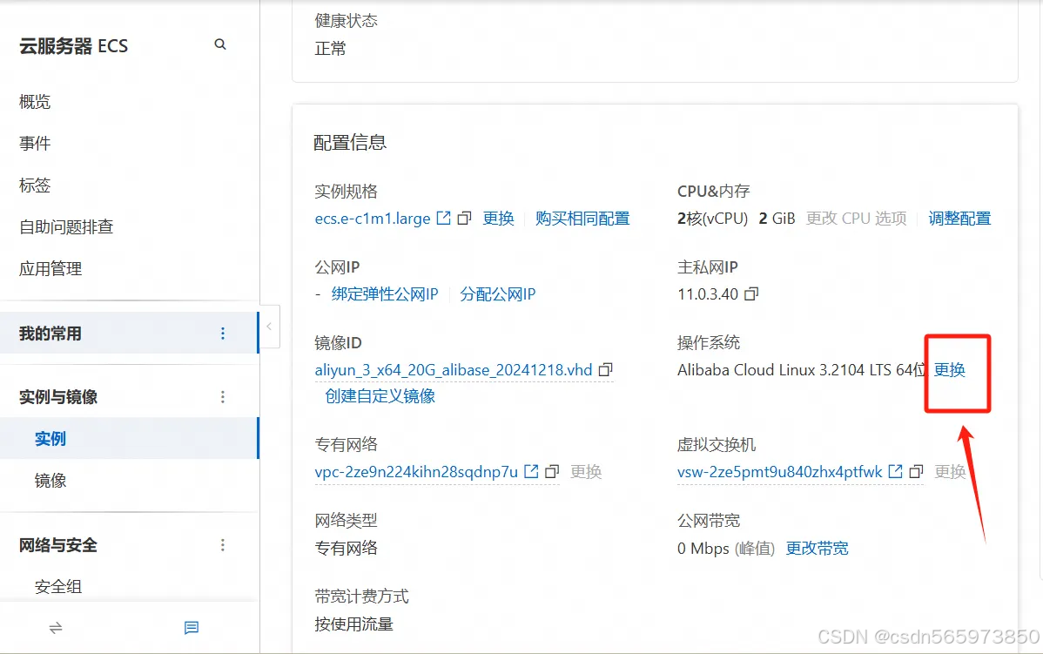The height and width of the screenshot is (654, 1043).
Task: Copy the private IP 11.0.3.40
Action: pyautogui.click(x=751, y=294)
